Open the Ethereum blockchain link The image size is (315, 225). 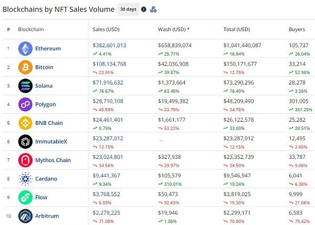(x=48, y=49)
